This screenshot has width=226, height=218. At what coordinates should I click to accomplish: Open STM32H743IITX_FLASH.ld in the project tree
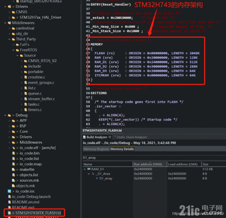click(38, 213)
